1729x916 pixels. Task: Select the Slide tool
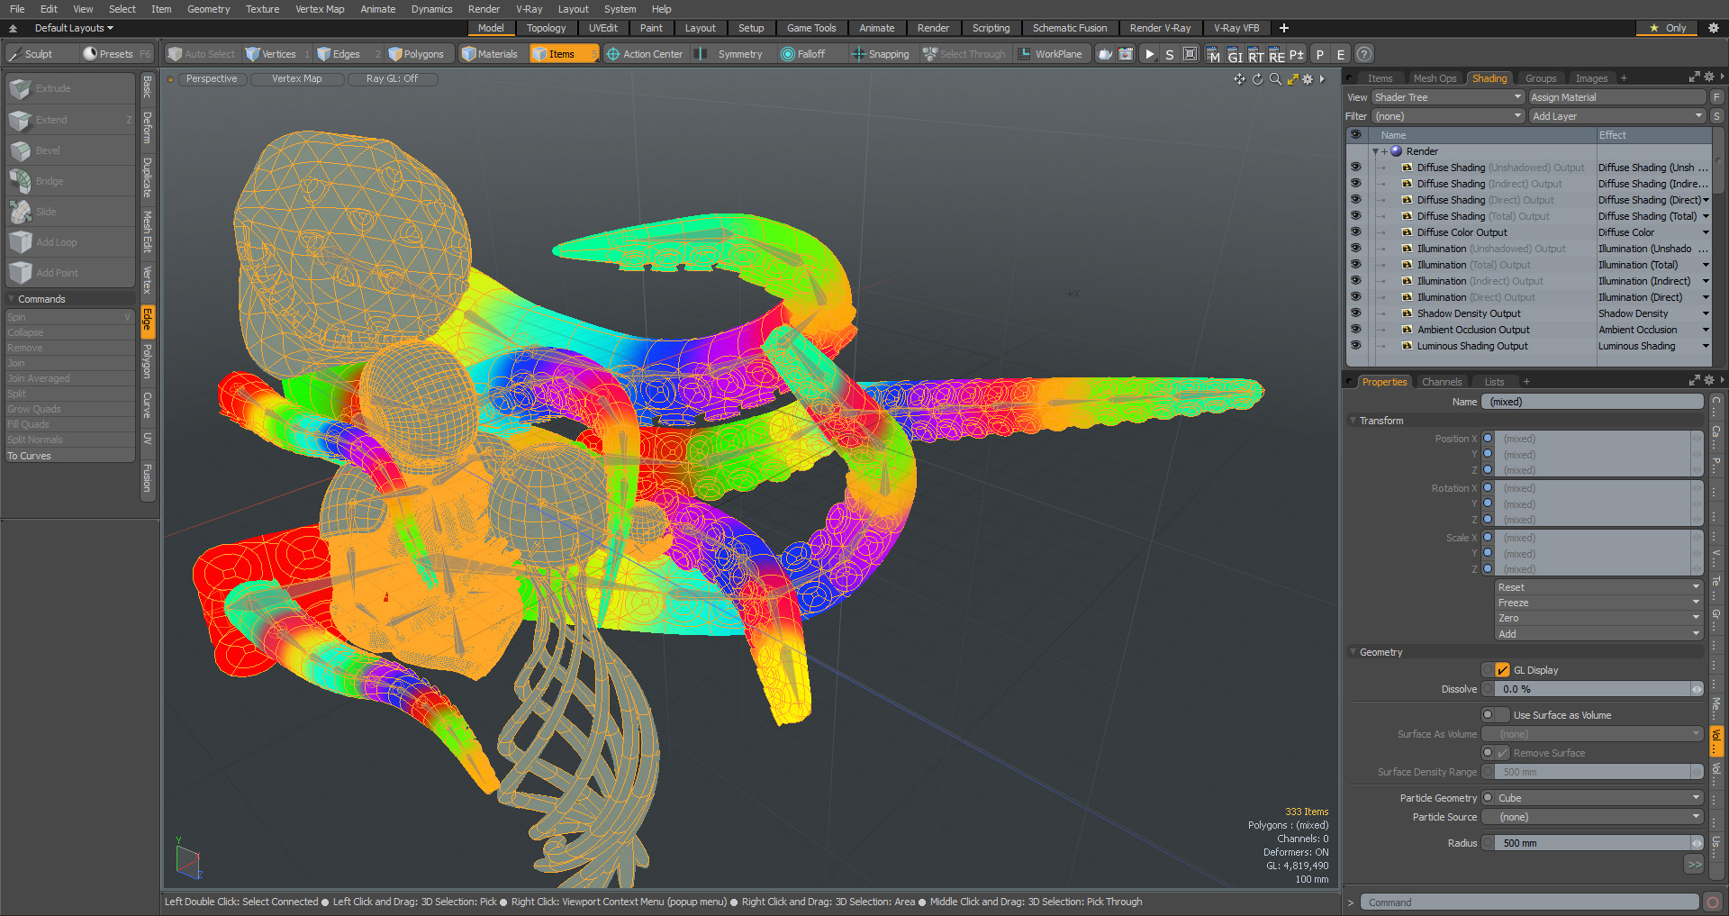tap(70, 212)
